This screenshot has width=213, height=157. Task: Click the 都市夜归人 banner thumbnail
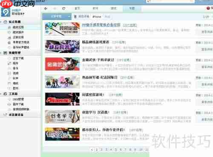point(62,134)
